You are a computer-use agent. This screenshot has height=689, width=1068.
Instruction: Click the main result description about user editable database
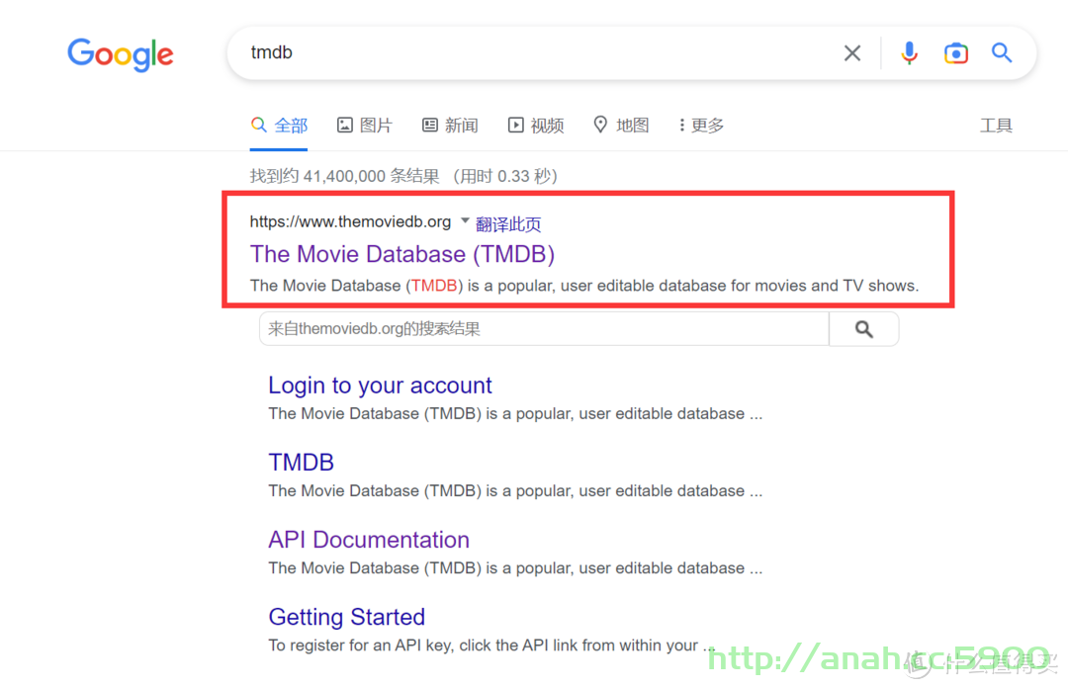point(584,286)
